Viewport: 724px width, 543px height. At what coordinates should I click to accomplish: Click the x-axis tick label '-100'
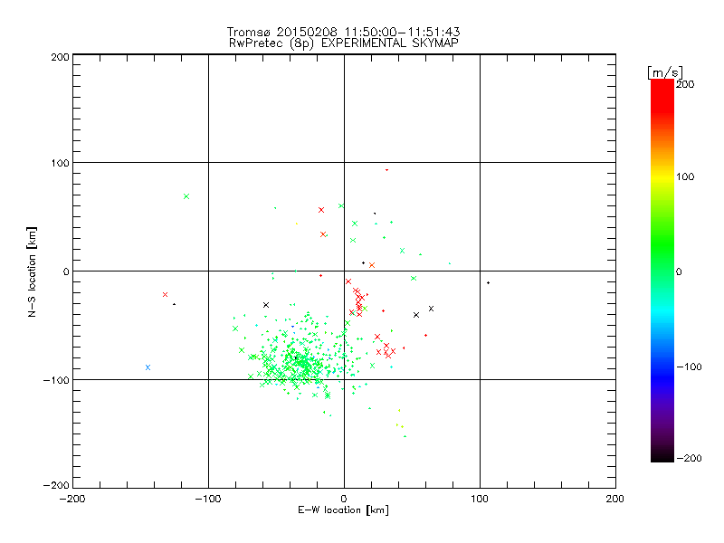tap(208, 499)
